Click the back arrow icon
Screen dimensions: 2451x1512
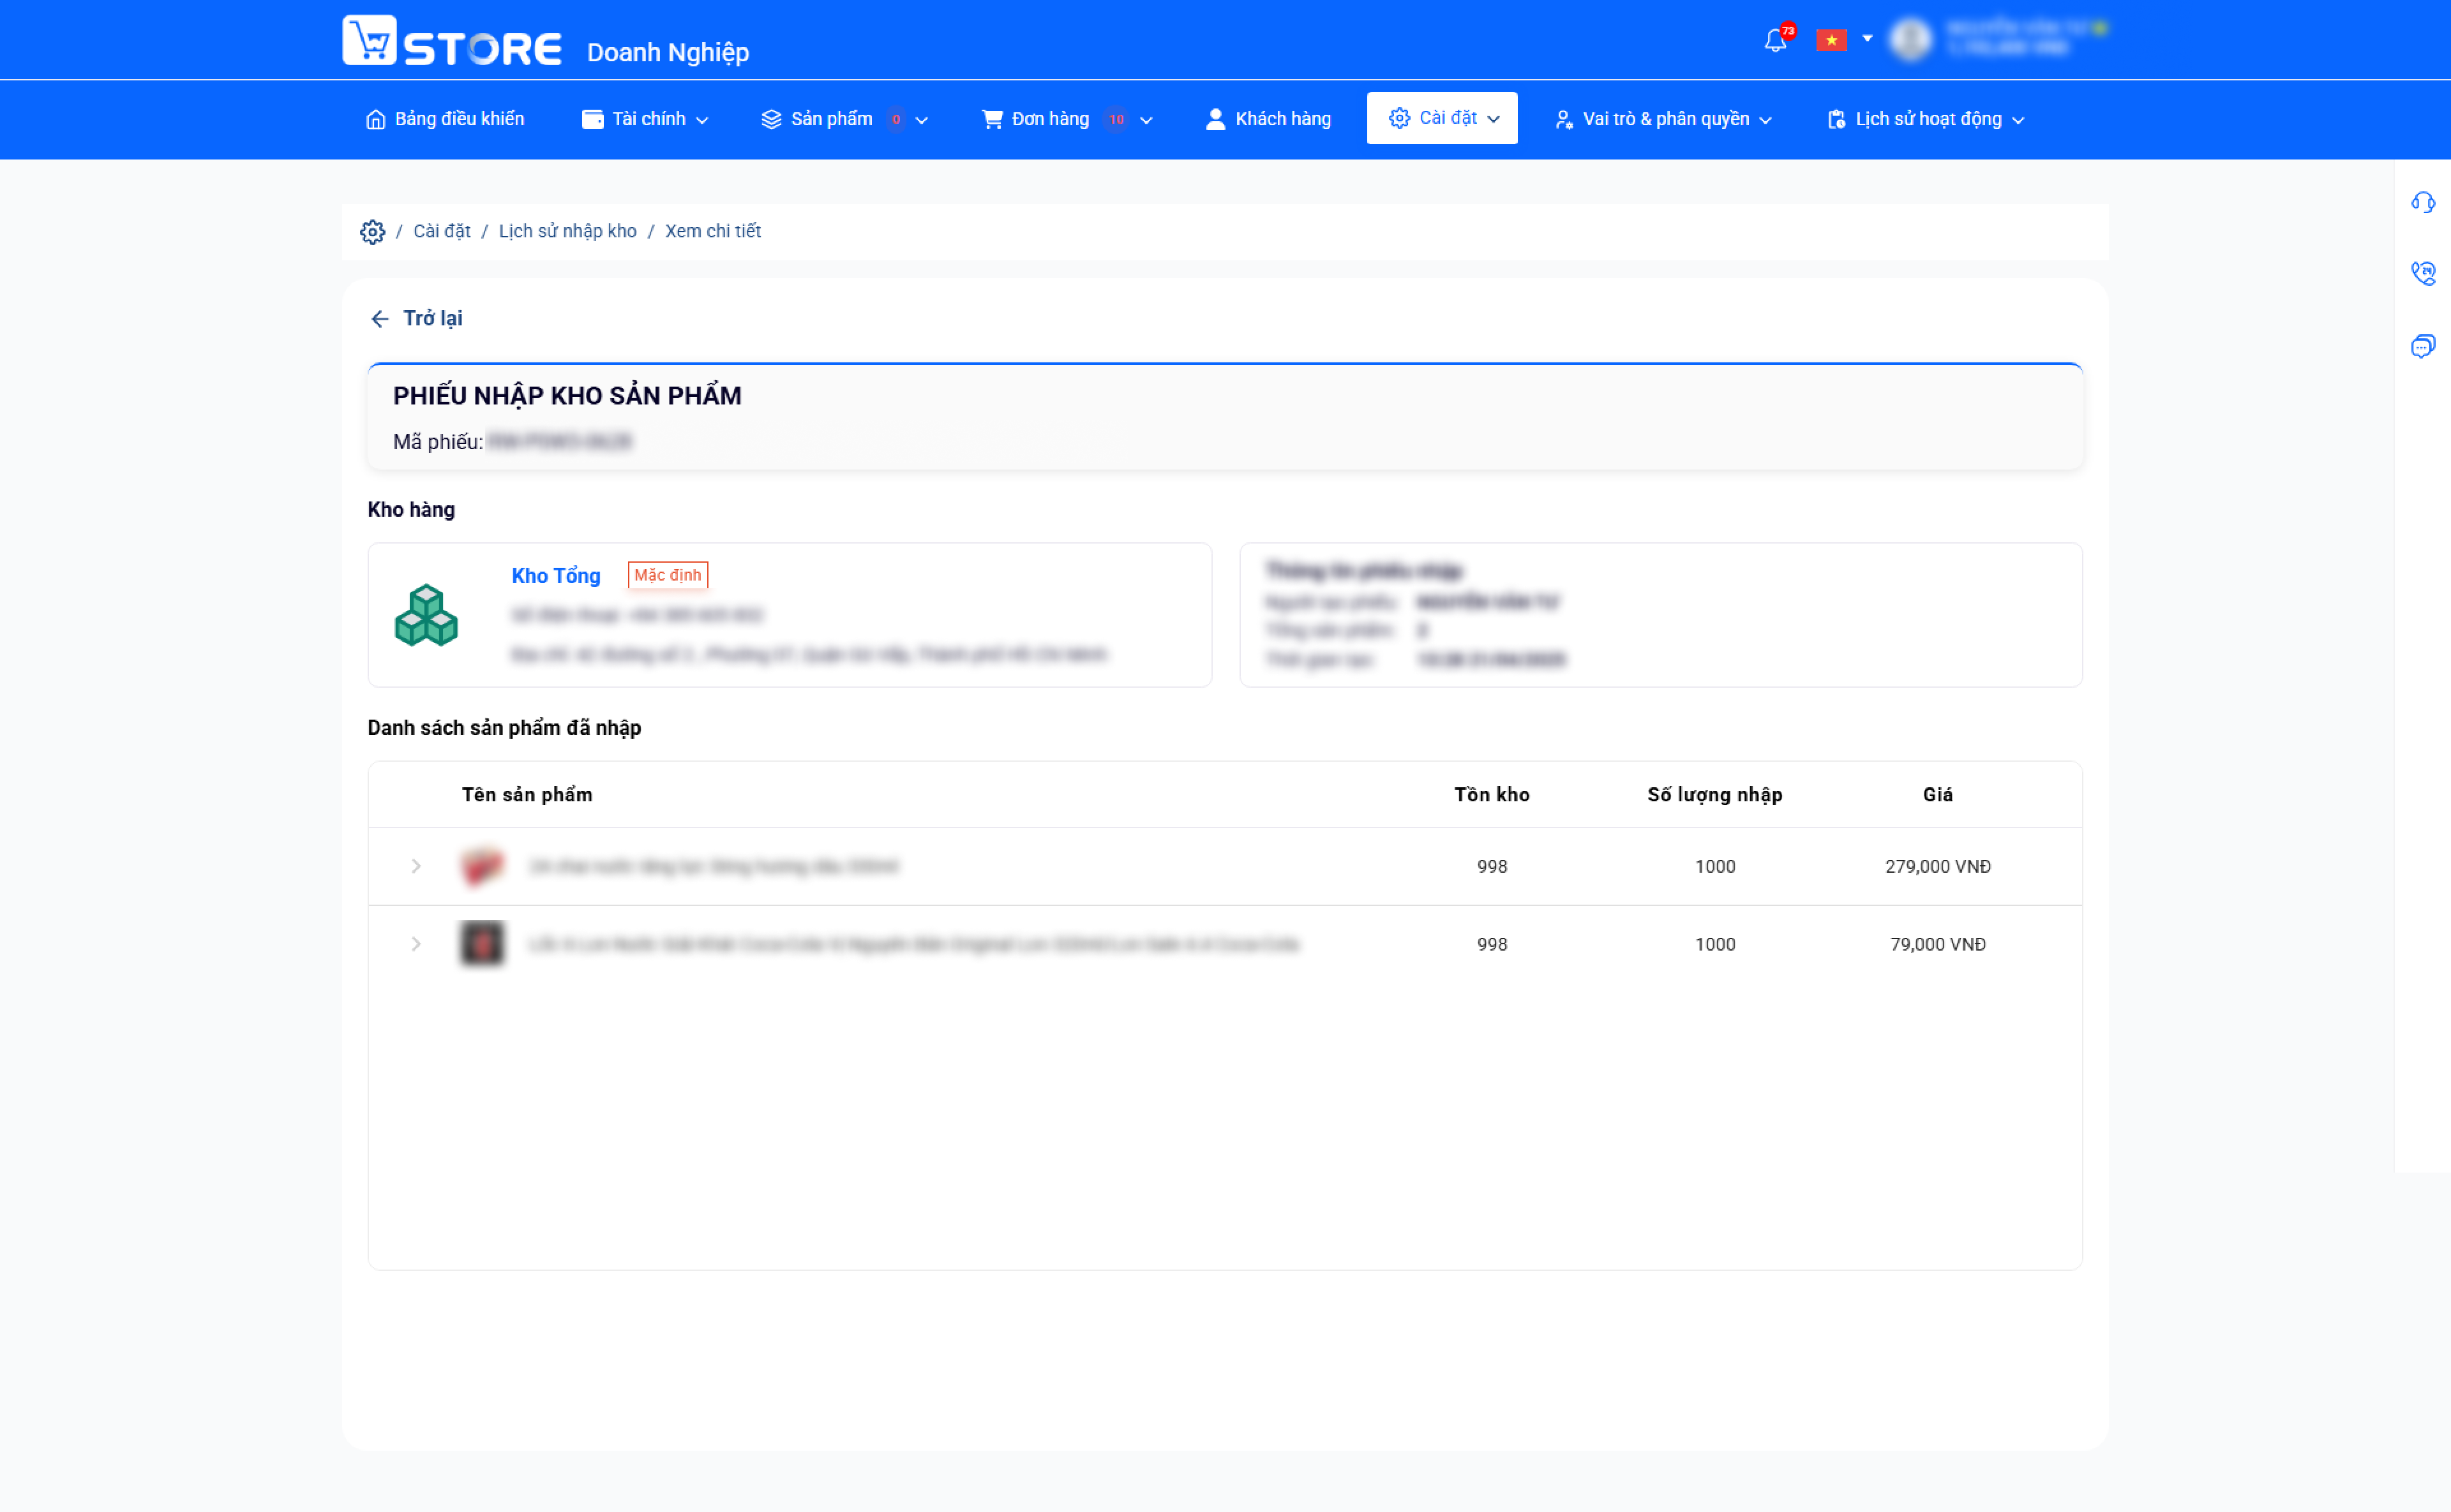380,319
